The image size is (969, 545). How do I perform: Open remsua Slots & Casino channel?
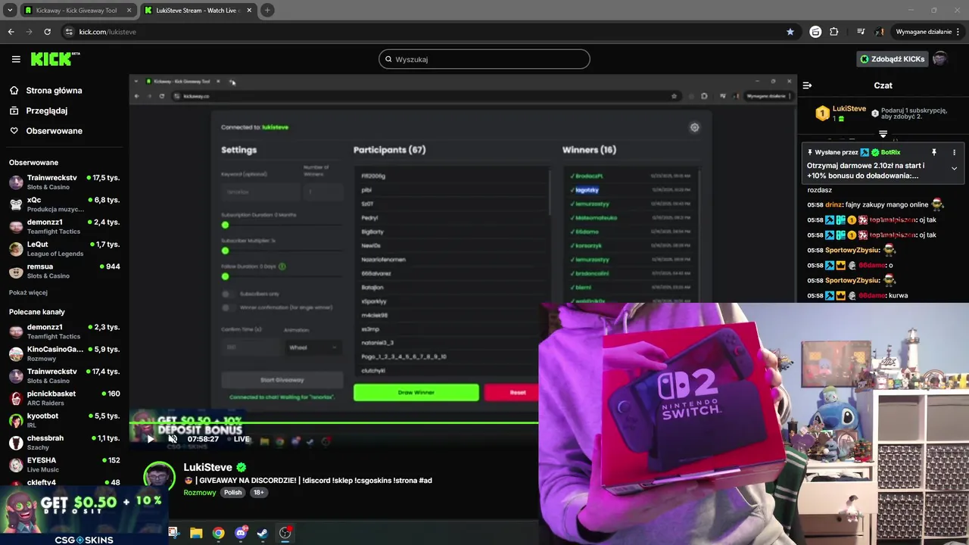(x=64, y=271)
